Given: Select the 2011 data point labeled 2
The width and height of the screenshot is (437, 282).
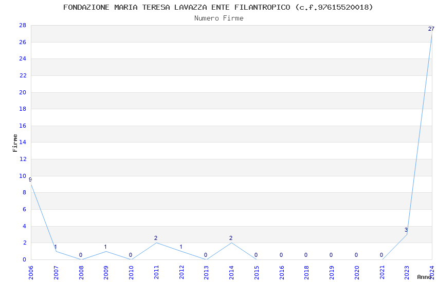Looking at the screenshot, I should pos(156,243).
